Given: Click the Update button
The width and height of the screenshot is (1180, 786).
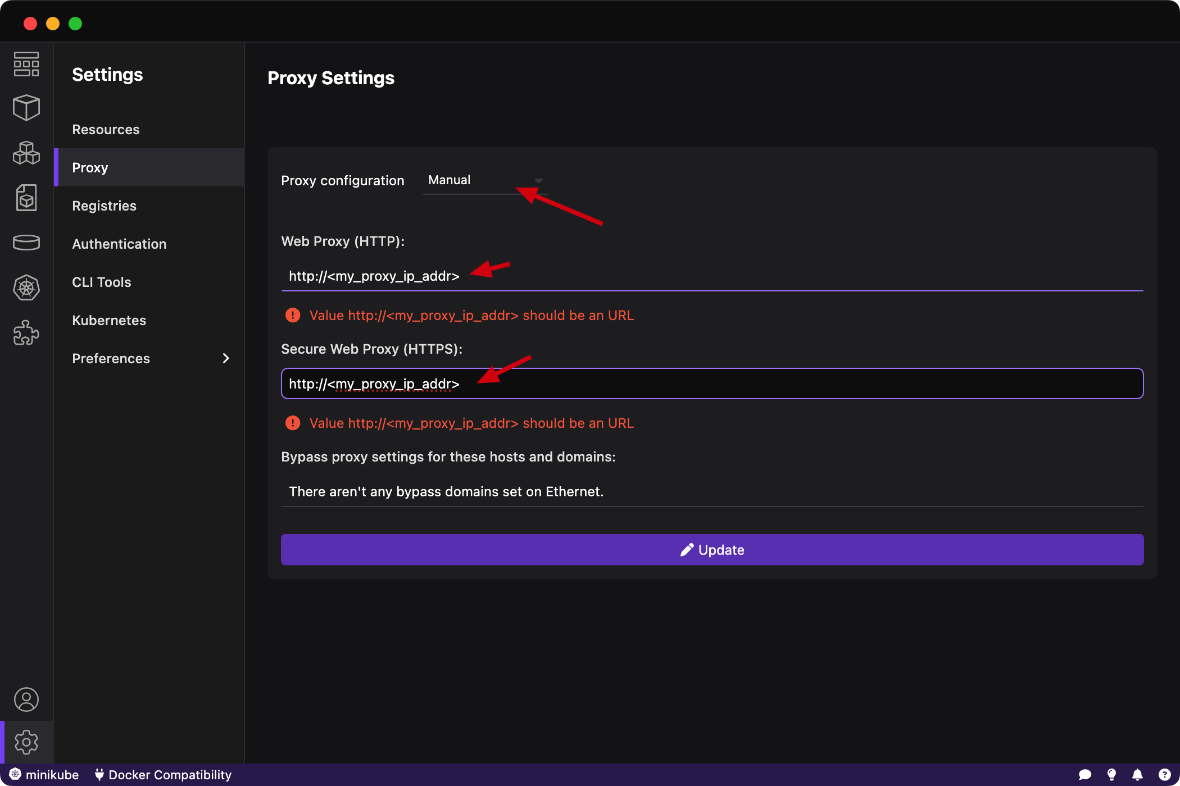Looking at the screenshot, I should [x=712, y=550].
